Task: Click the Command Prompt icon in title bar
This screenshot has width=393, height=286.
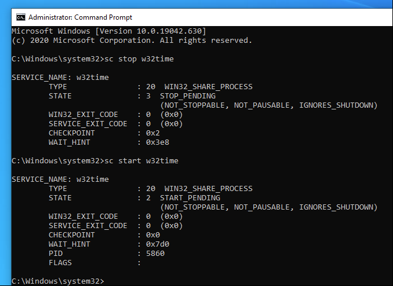Action: point(21,17)
